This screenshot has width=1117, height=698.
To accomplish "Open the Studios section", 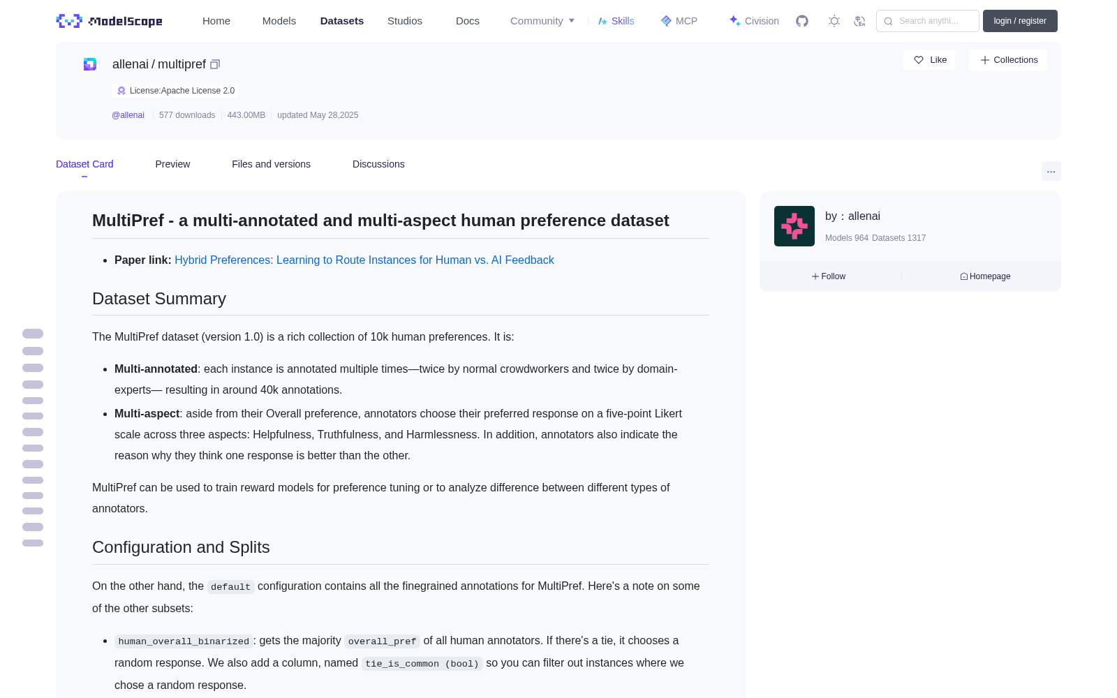I will pos(405,21).
